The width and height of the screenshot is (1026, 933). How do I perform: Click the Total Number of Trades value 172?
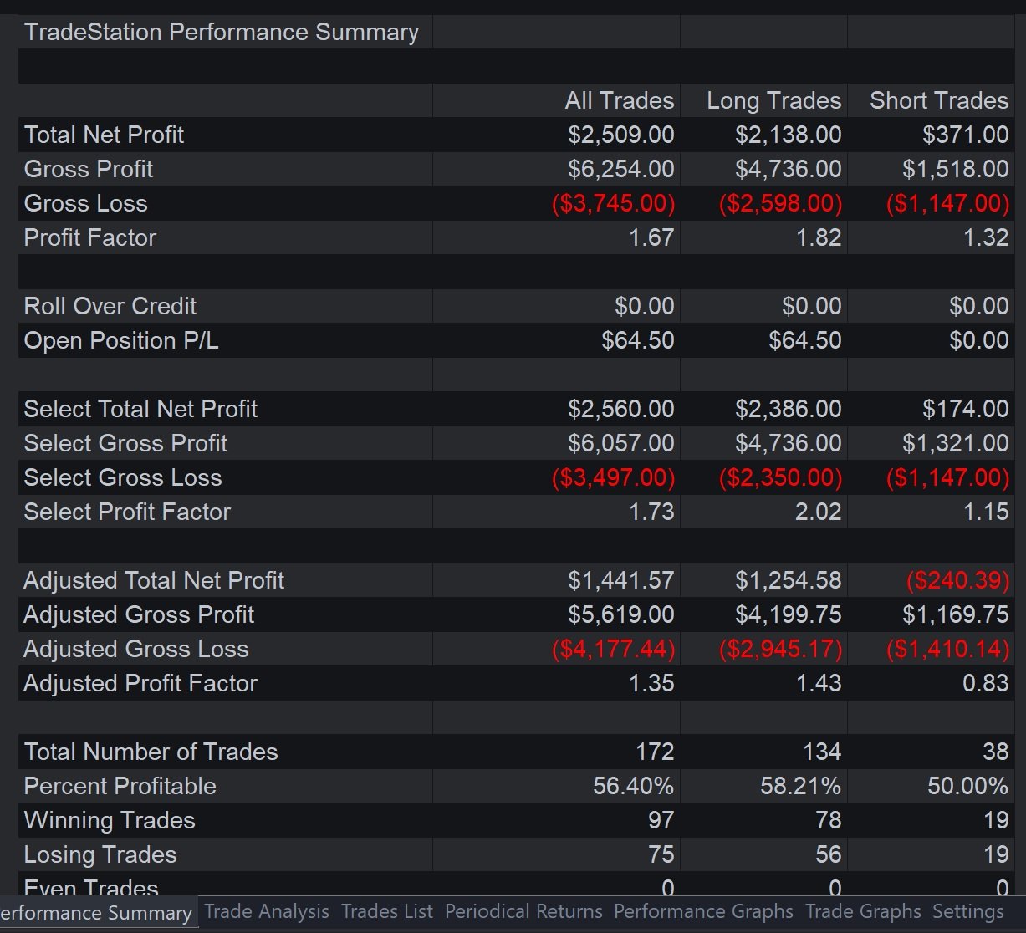[x=655, y=752]
